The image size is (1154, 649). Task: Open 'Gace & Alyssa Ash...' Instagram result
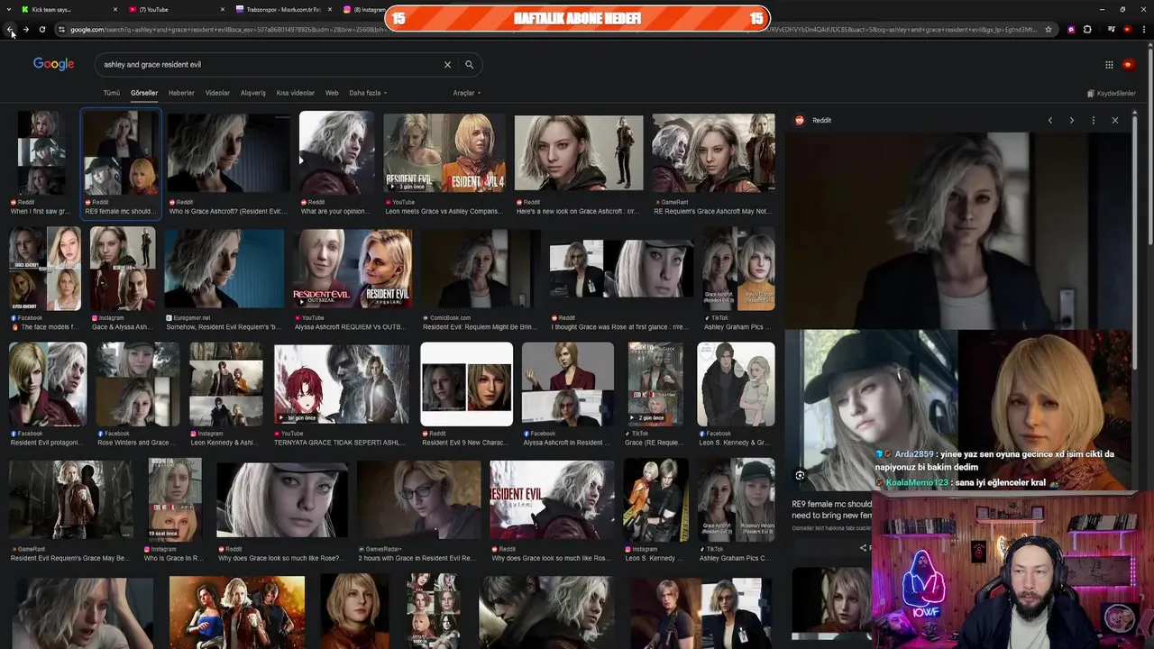coord(123,279)
